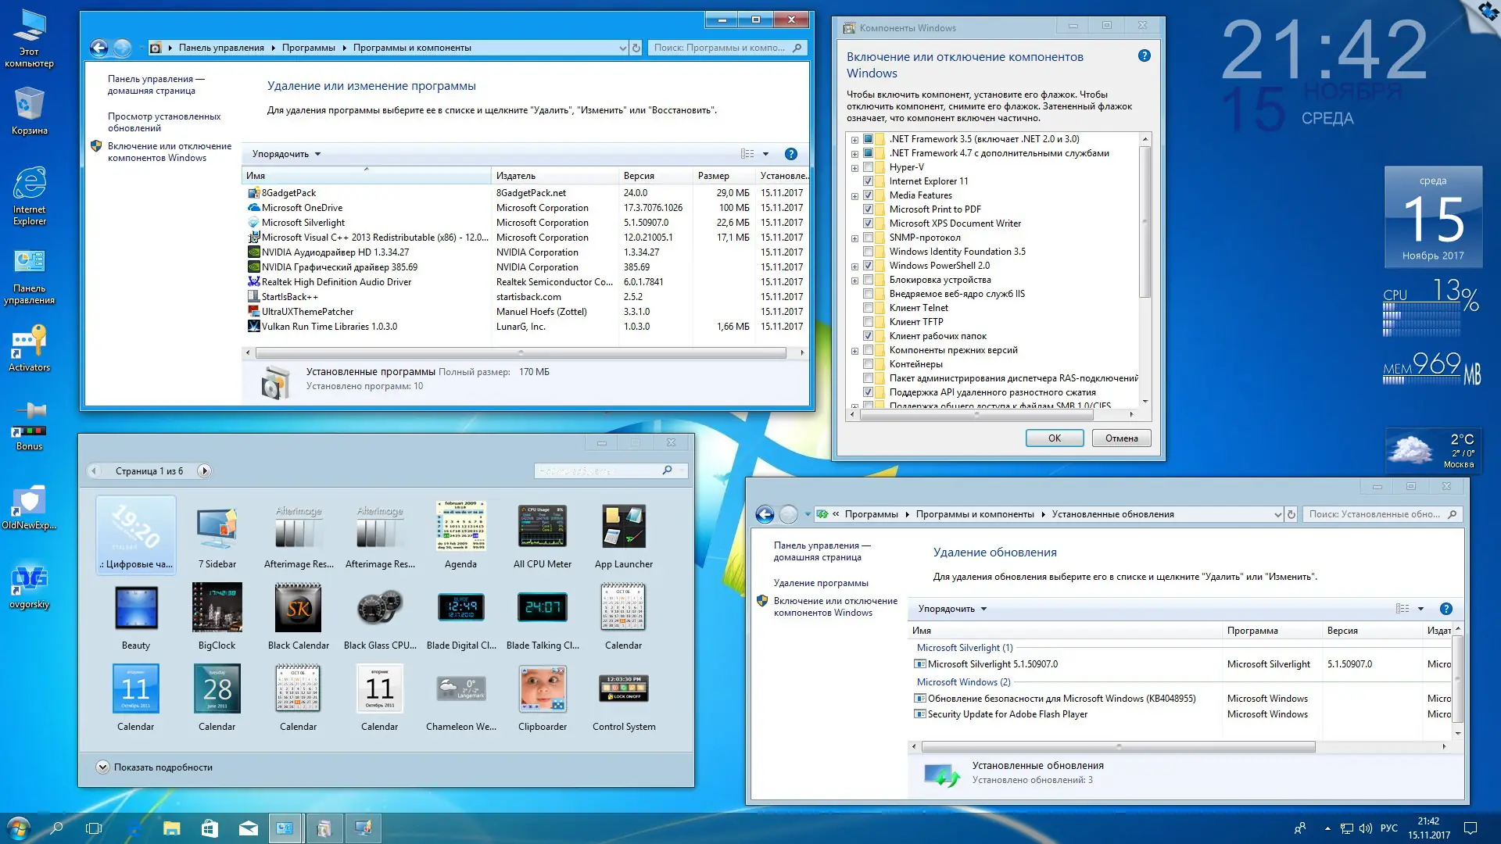Click Отмена in Windows Components dialog
This screenshot has height=844, width=1501.
1121,438
